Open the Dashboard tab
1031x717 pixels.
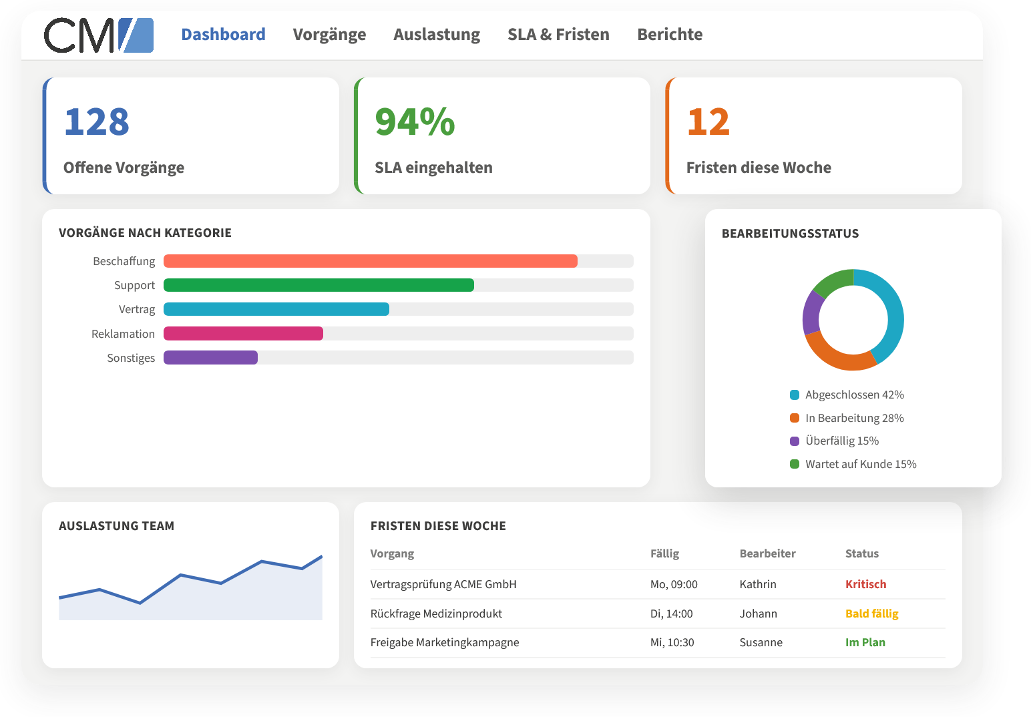point(223,35)
